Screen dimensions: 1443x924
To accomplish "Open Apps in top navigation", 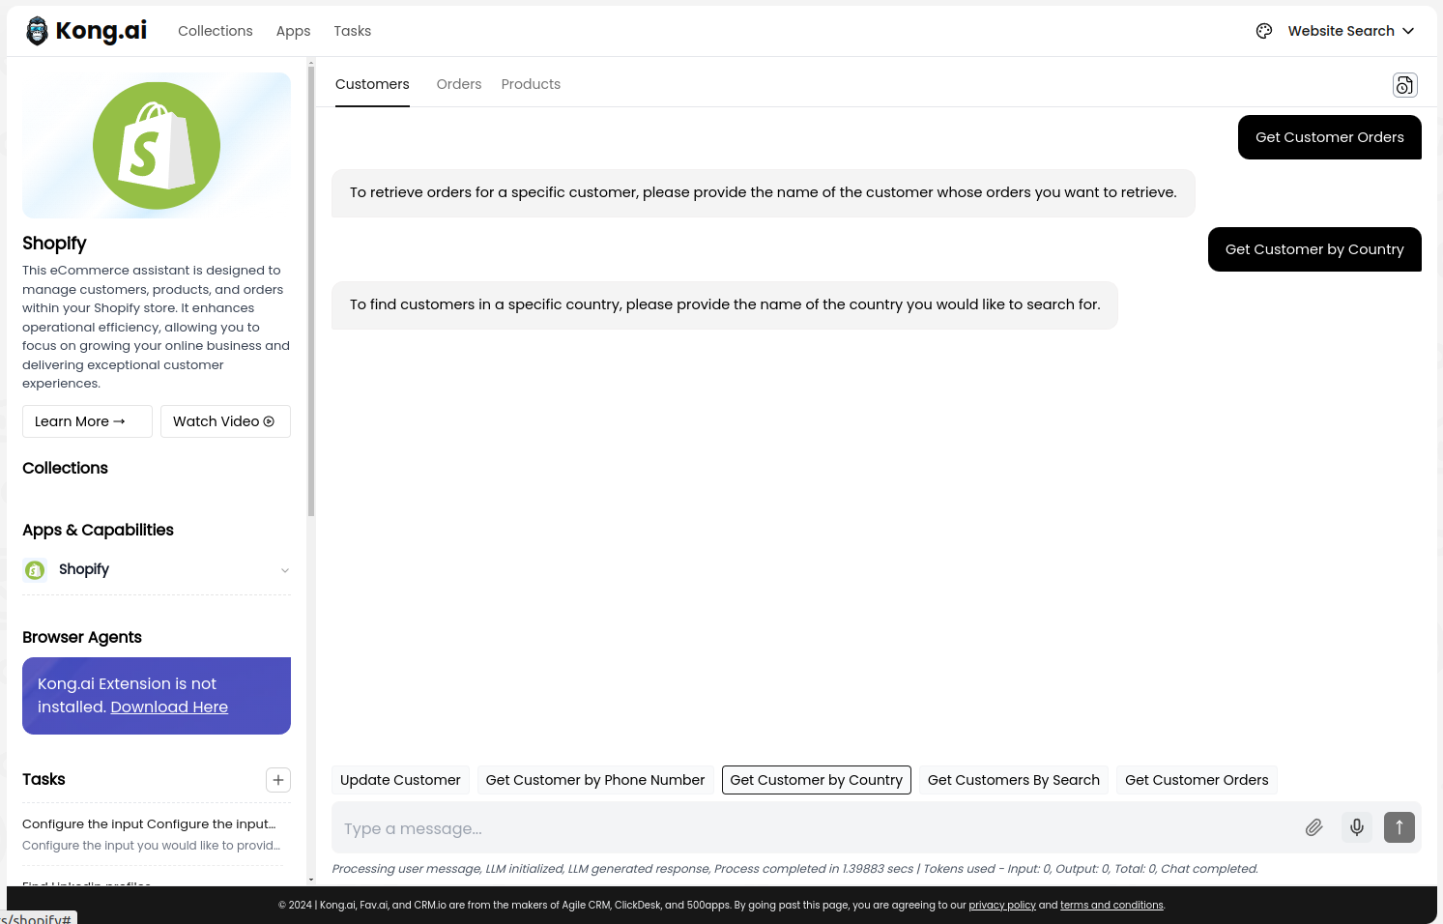I will tap(293, 31).
